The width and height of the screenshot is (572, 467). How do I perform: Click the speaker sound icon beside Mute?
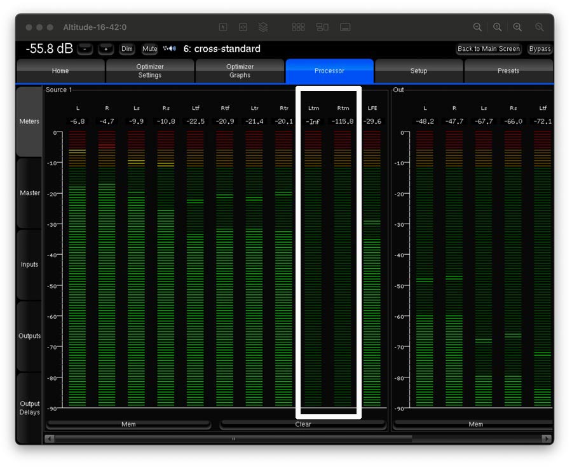click(x=170, y=48)
